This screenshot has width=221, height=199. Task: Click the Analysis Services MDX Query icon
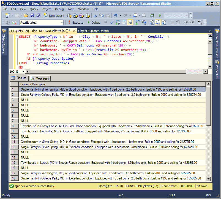point(75,15)
